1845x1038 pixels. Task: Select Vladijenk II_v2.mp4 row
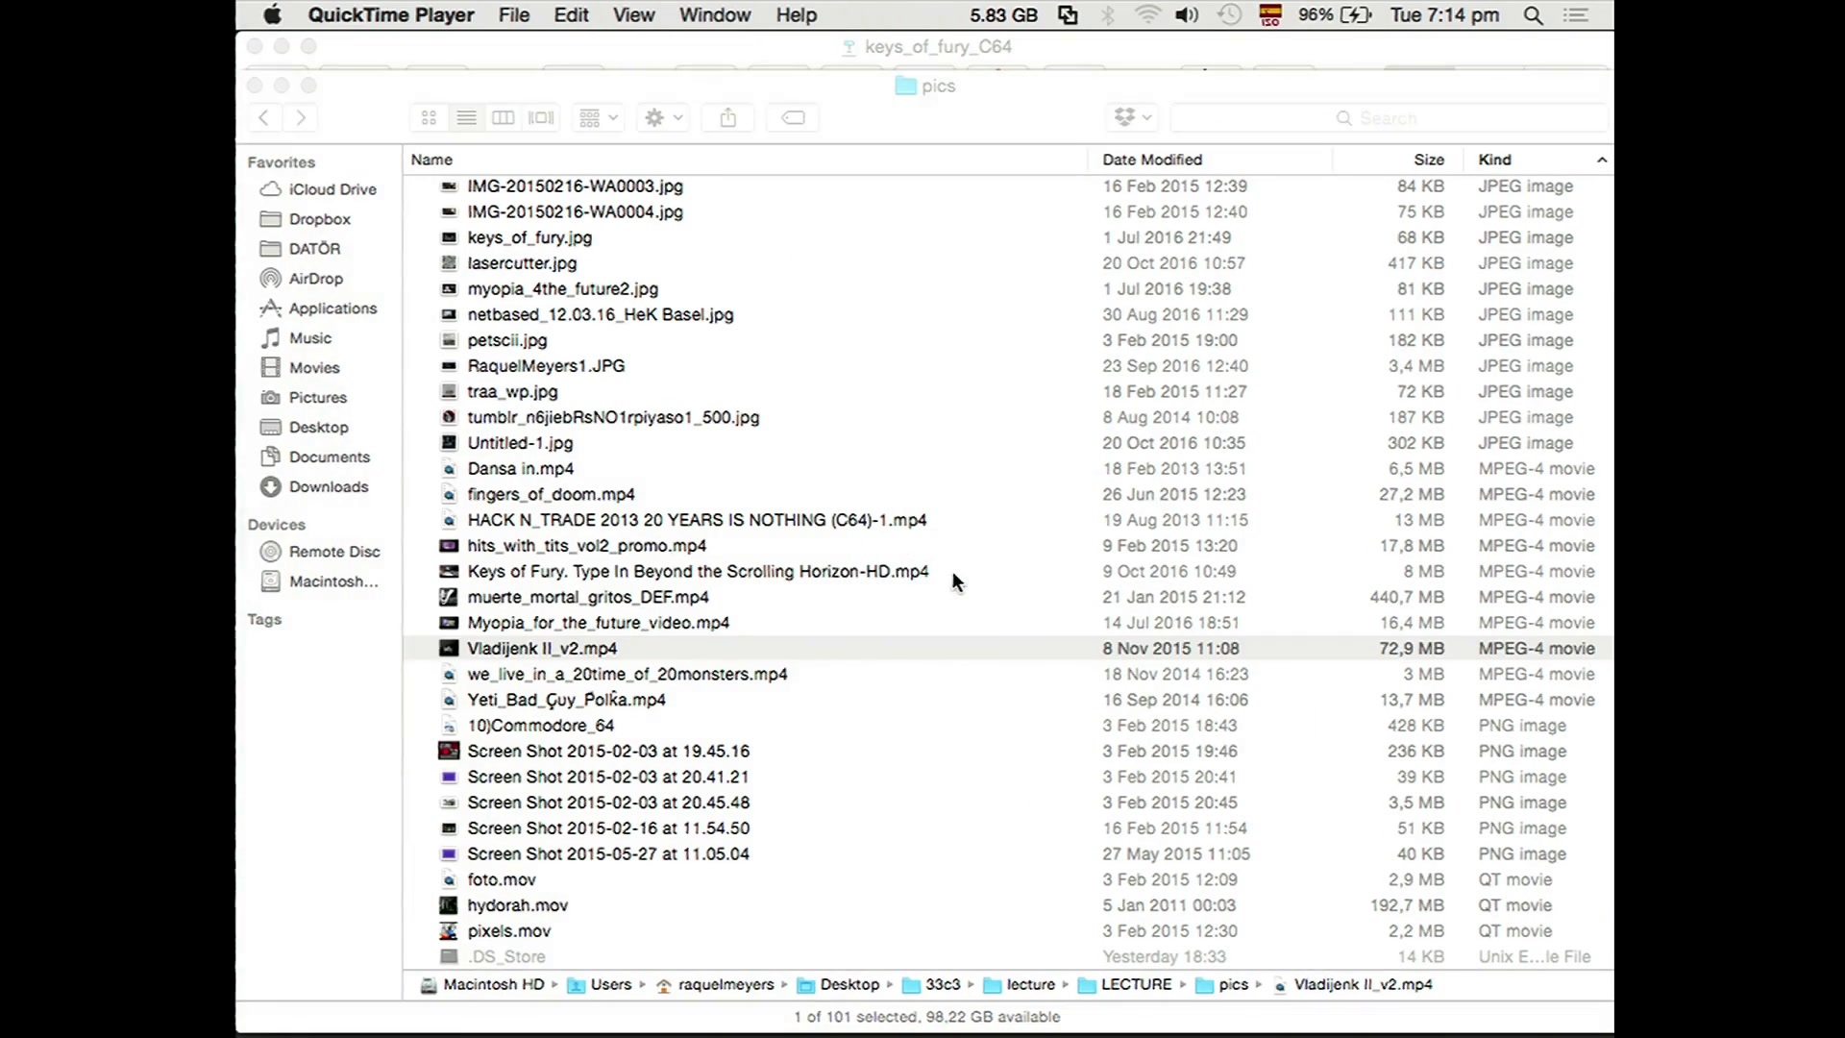click(1006, 649)
